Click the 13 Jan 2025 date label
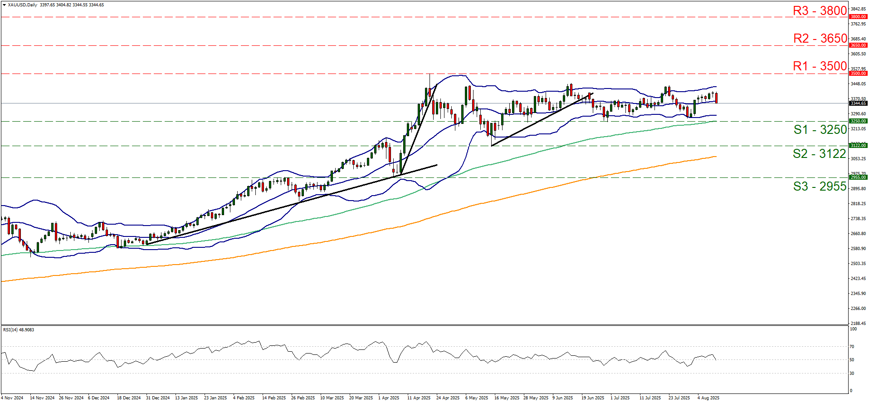The width and height of the screenshot is (869, 403). (186, 398)
